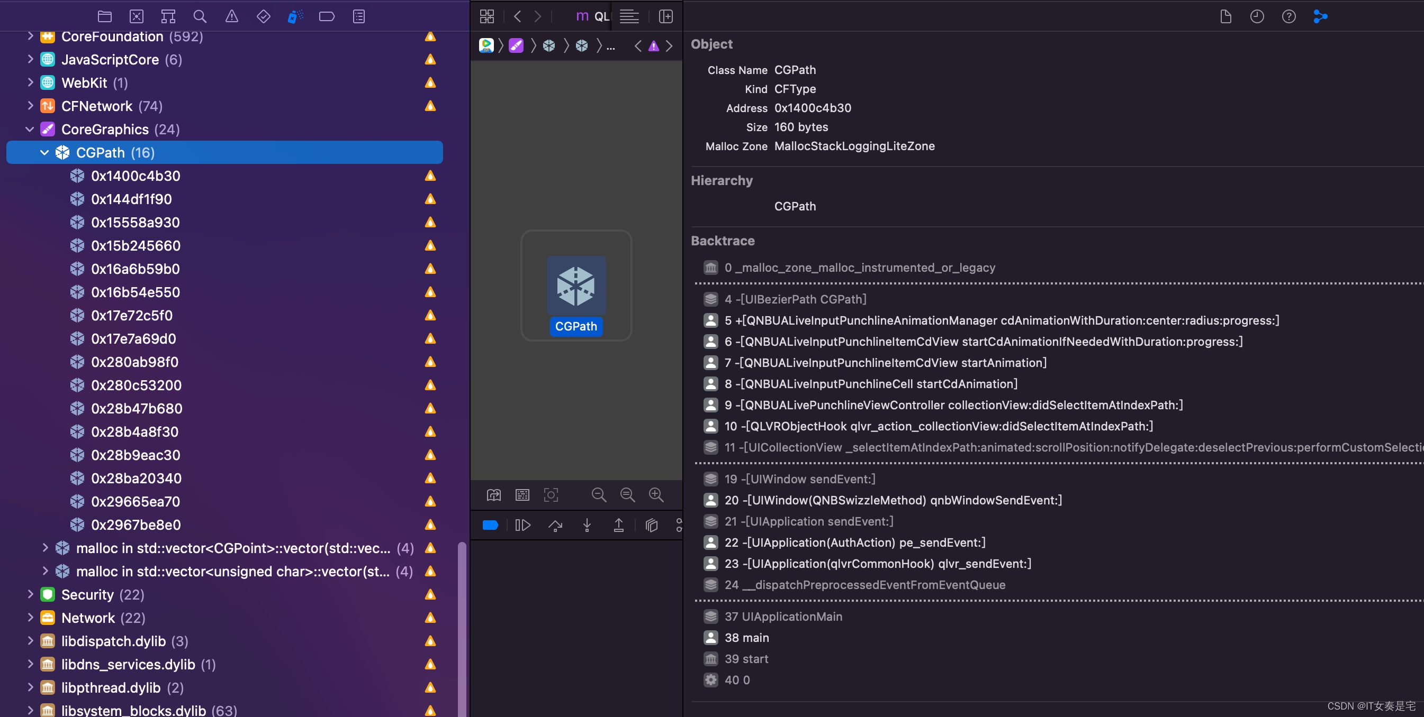Image resolution: width=1424 pixels, height=717 pixels.
Task: Open the Breakpoint navigator icon
Action: click(327, 16)
